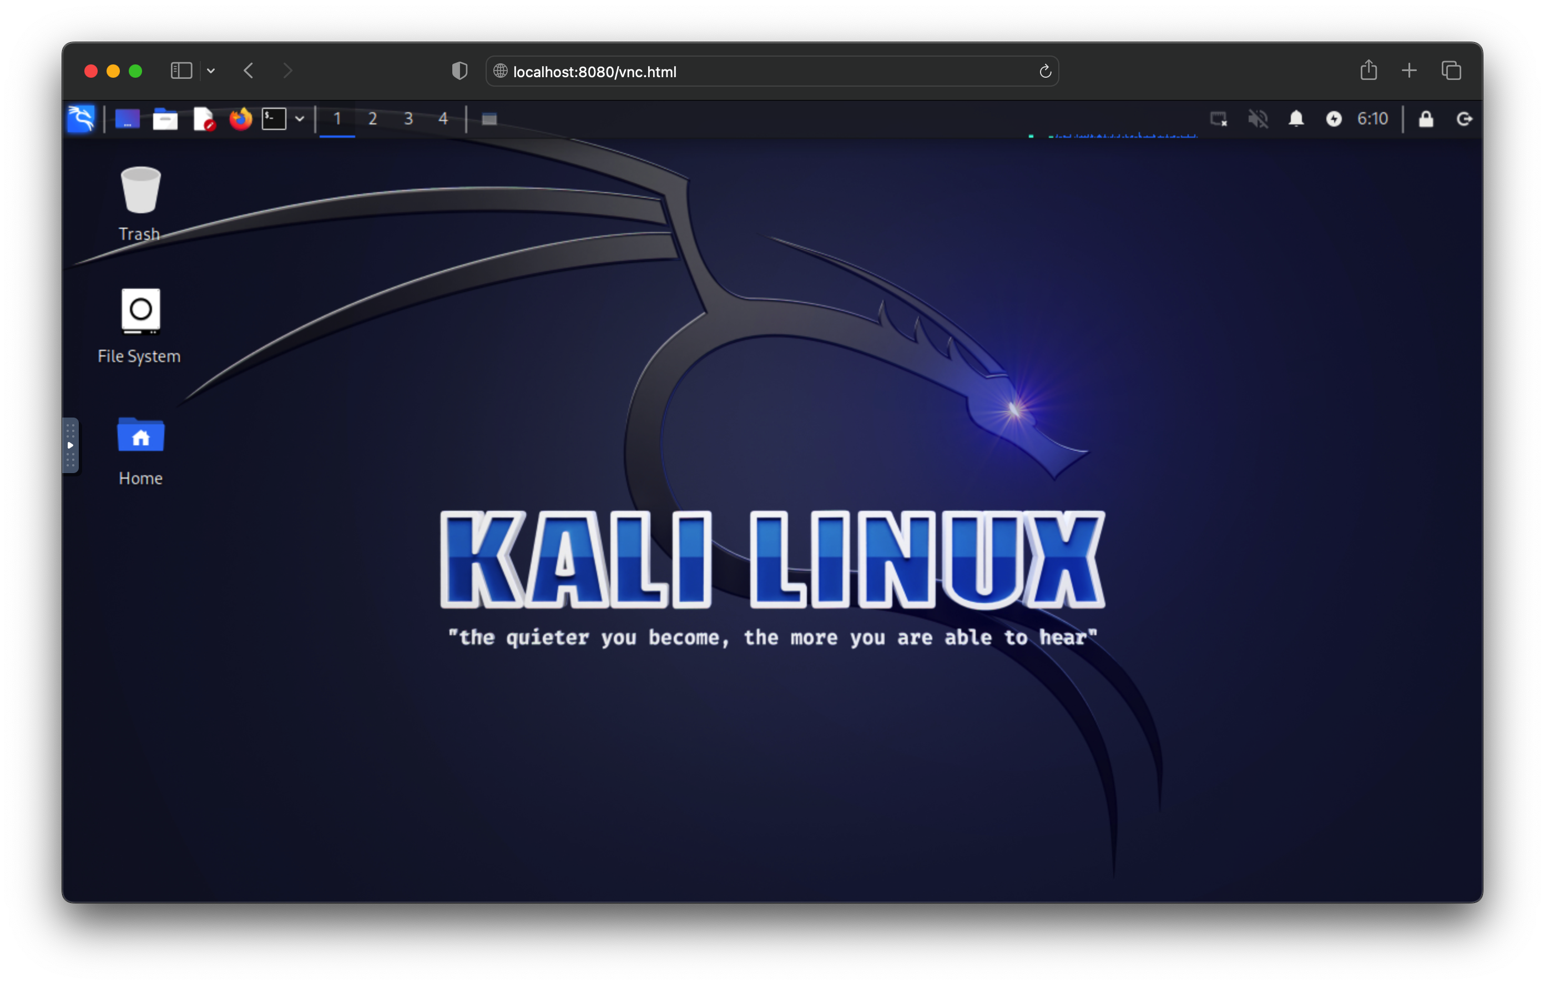Click the power manager lightning icon
Image resolution: width=1545 pixels, height=985 pixels.
1333,119
